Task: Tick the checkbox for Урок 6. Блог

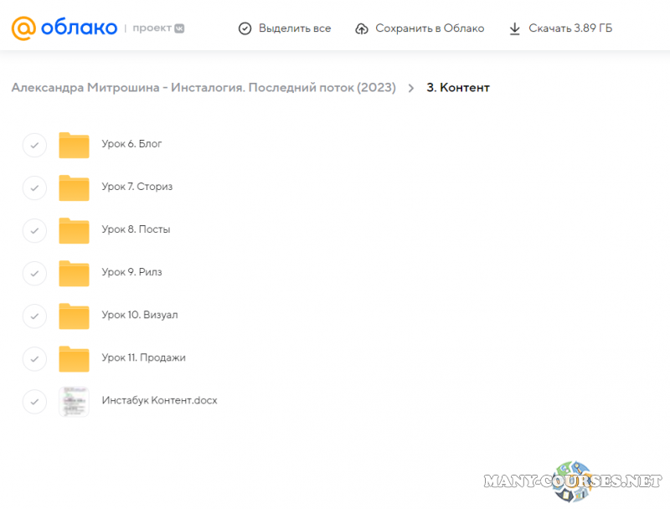Action: click(x=34, y=145)
